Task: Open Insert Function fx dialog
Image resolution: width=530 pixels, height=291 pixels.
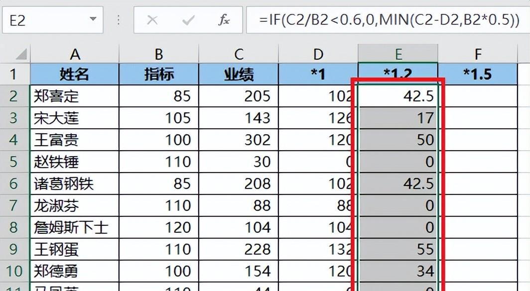Action: point(224,20)
